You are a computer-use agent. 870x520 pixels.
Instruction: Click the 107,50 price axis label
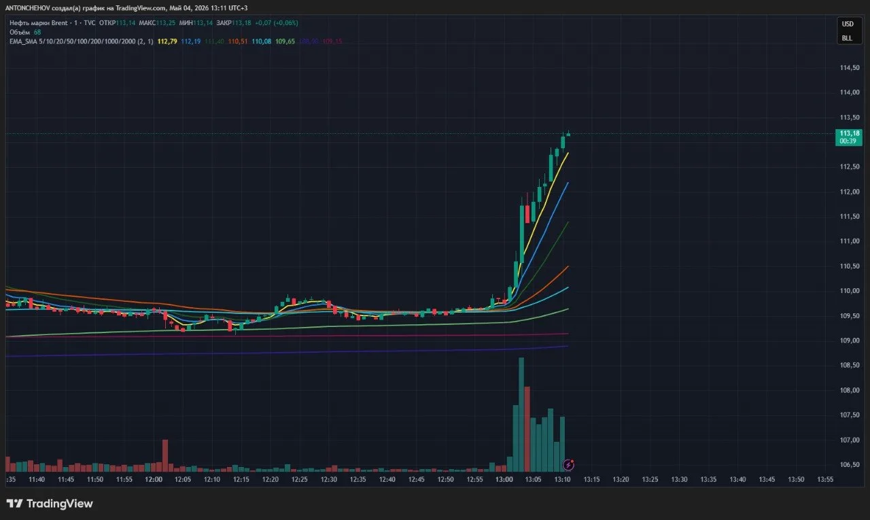(x=850, y=415)
